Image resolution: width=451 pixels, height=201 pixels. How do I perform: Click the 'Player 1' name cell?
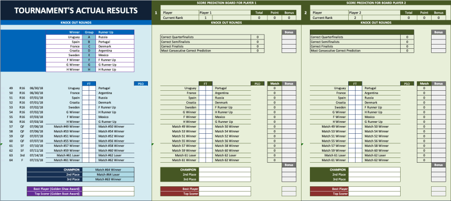click(224, 13)
